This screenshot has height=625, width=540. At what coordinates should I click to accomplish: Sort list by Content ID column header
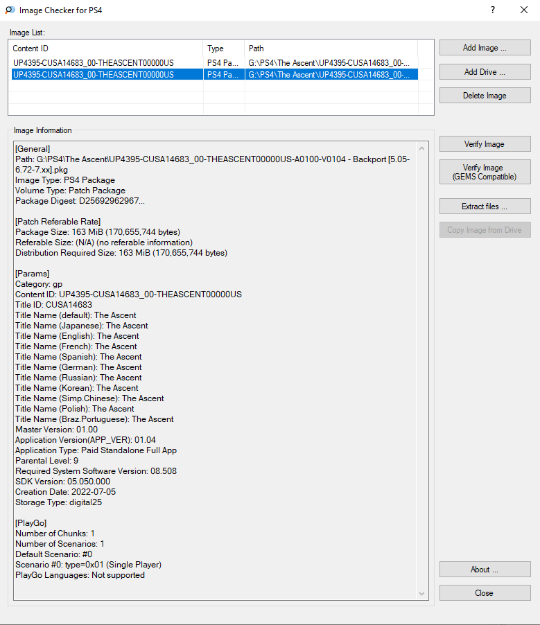point(105,49)
